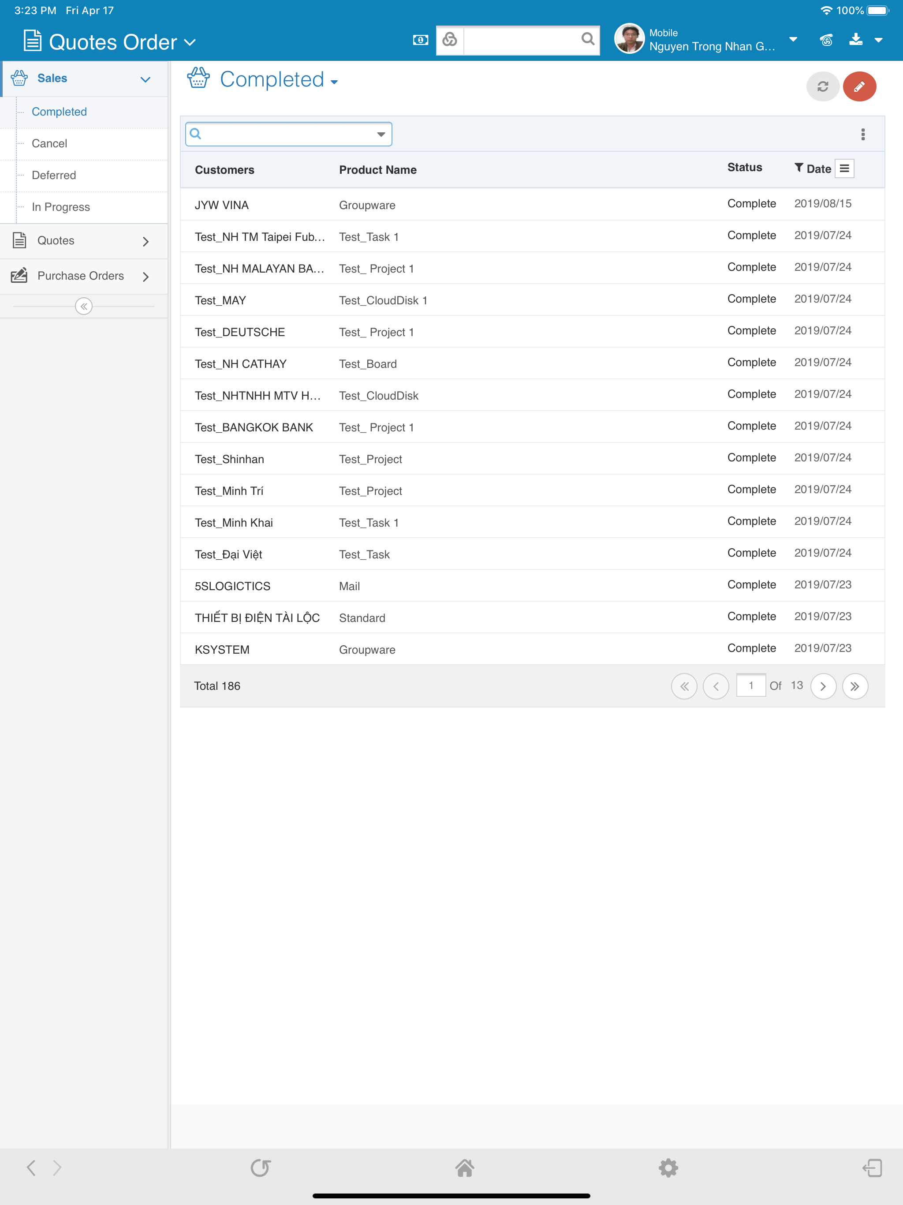The image size is (903, 1205).
Task: Click the magnifier search icon in header
Action: click(587, 39)
